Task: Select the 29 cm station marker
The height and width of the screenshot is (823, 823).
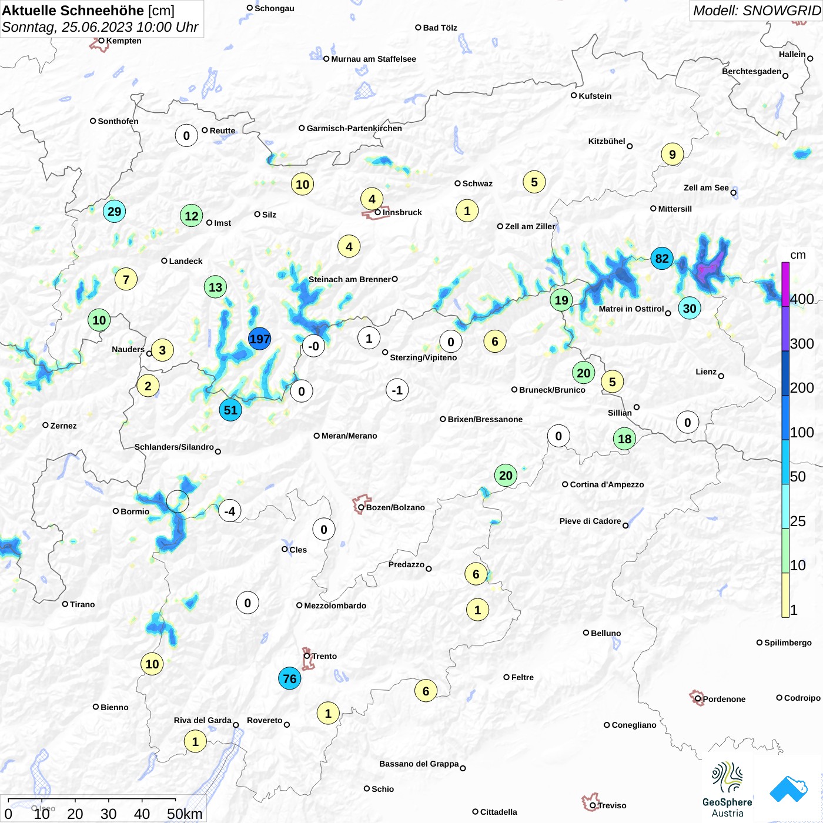Action: pos(115,211)
